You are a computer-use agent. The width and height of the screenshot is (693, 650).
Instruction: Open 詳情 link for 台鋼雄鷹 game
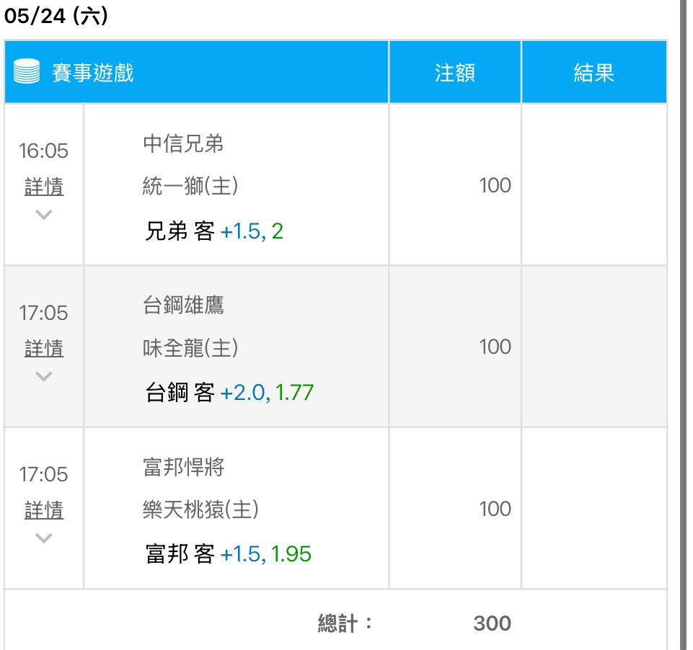(x=44, y=349)
